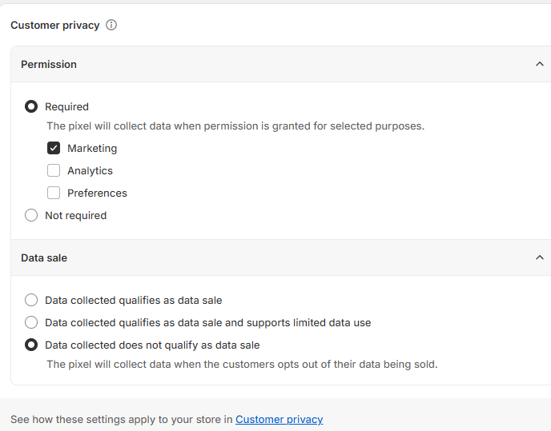The width and height of the screenshot is (551, 431).
Task: Choose 'Data collected qualifies as data sale'
Action: [31, 300]
